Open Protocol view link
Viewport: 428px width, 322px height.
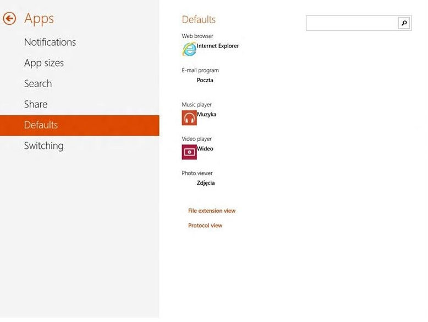pyautogui.click(x=205, y=226)
